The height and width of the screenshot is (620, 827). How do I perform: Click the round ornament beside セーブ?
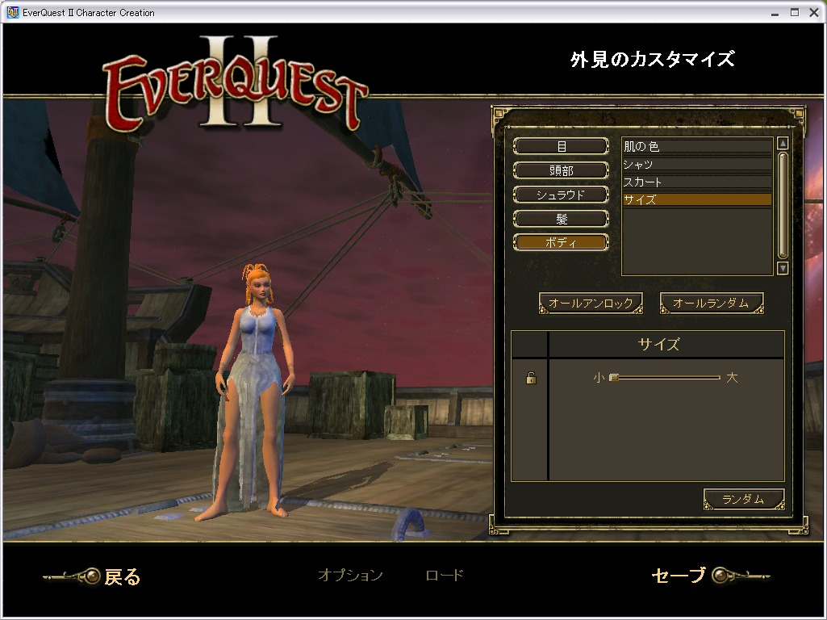coord(720,575)
